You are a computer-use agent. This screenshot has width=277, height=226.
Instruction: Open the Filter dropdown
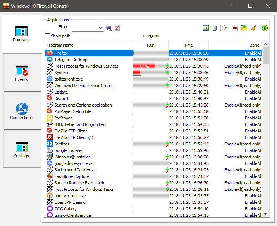(x=100, y=27)
